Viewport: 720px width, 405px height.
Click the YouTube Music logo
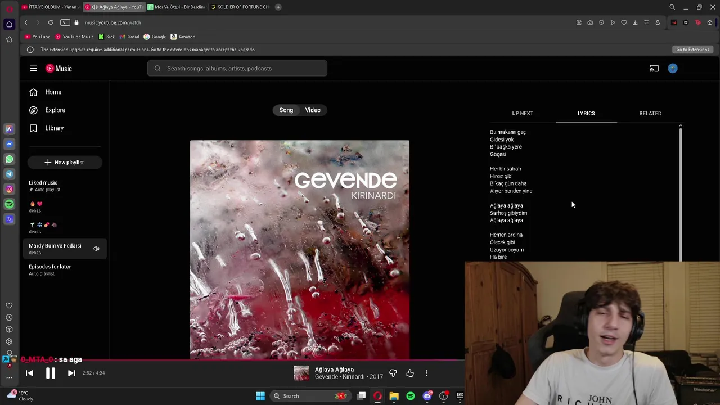pyautogui.click(x=59, y=68)
